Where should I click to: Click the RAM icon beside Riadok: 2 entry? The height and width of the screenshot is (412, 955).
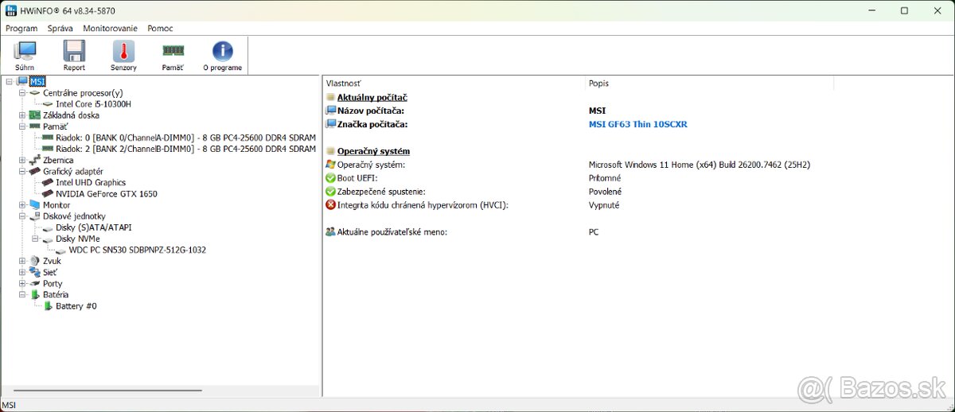point(48,149)
